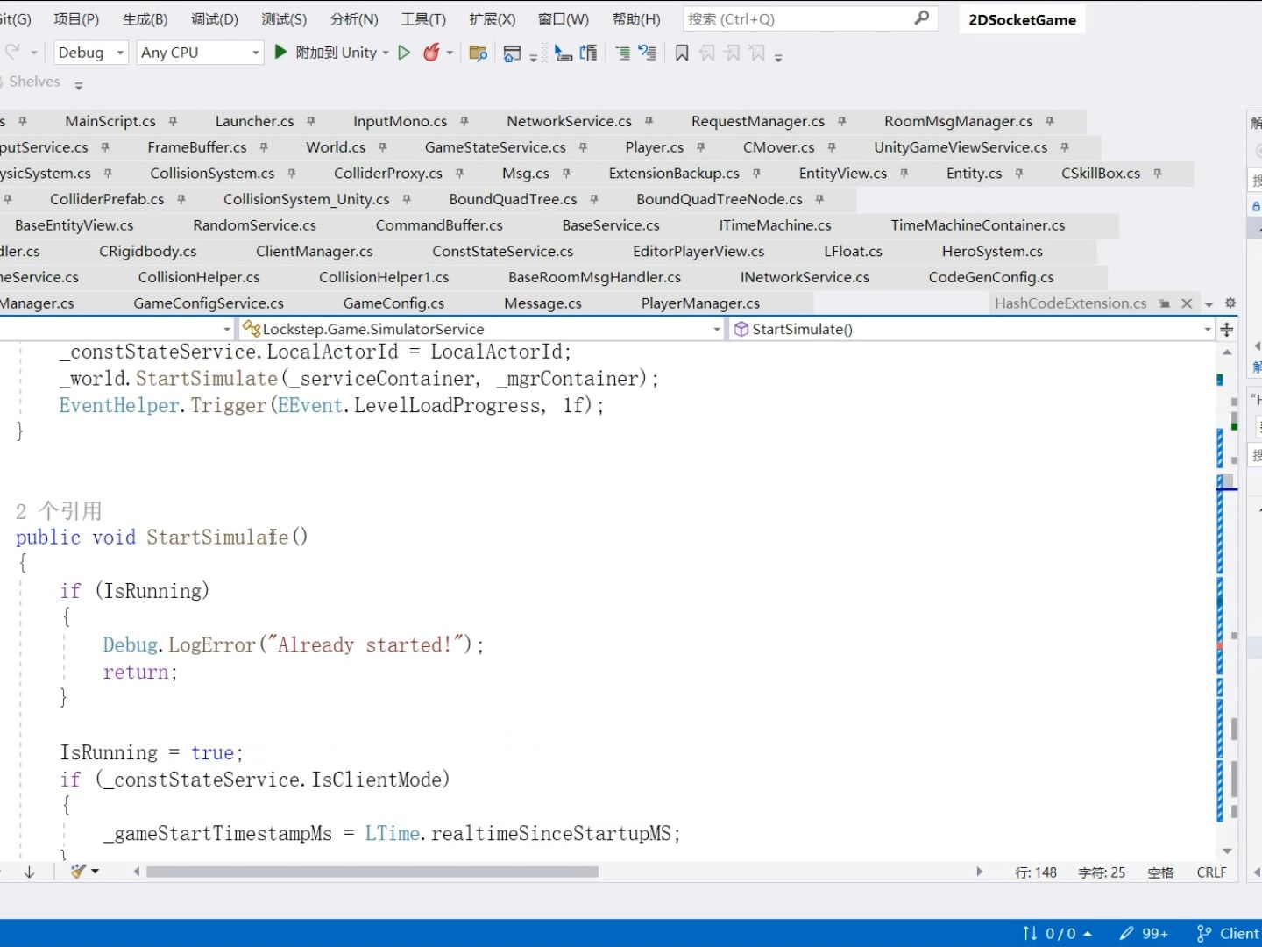The width and height of the screenshot is (1262, 947).
Task: Open the Find in Files folder icon
Action: coord(478,53)
